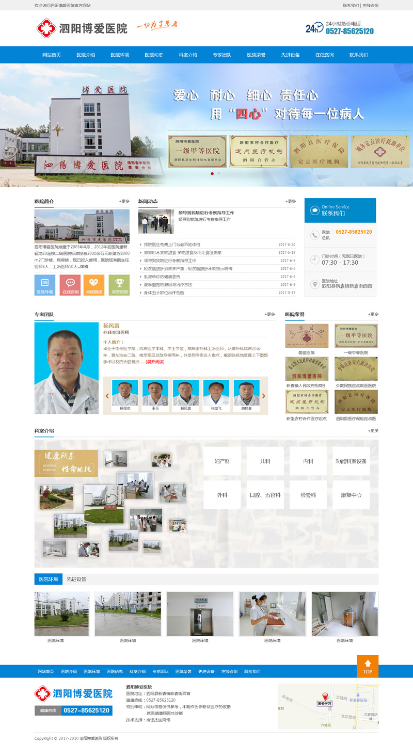Expand doctor bio via 展开阅读
This screenshot has width=413, height=744.
(155, 362)
